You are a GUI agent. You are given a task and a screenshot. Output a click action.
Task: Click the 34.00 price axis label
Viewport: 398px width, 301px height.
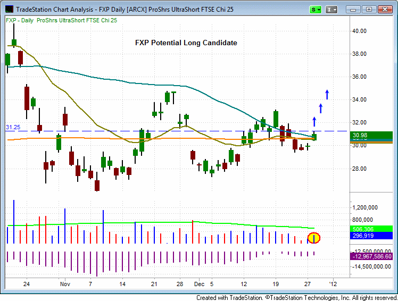[x=359, y=99]
